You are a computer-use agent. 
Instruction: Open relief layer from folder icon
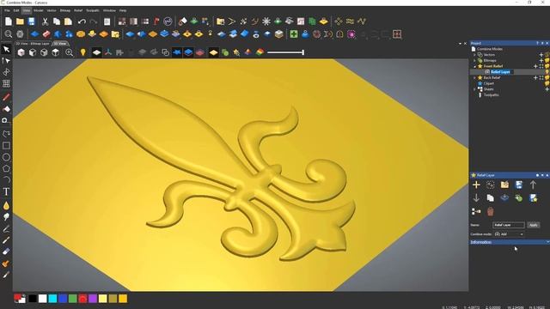click(504, 185)
